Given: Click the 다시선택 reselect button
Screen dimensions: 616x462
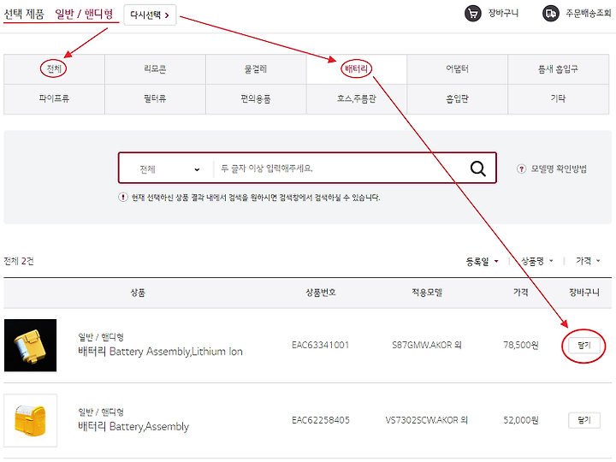Looking at the screenshot, I should (150, 15).
